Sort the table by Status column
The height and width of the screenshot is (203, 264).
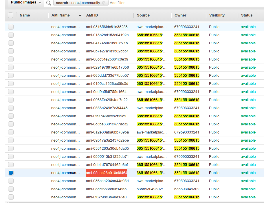pos(247,15)
